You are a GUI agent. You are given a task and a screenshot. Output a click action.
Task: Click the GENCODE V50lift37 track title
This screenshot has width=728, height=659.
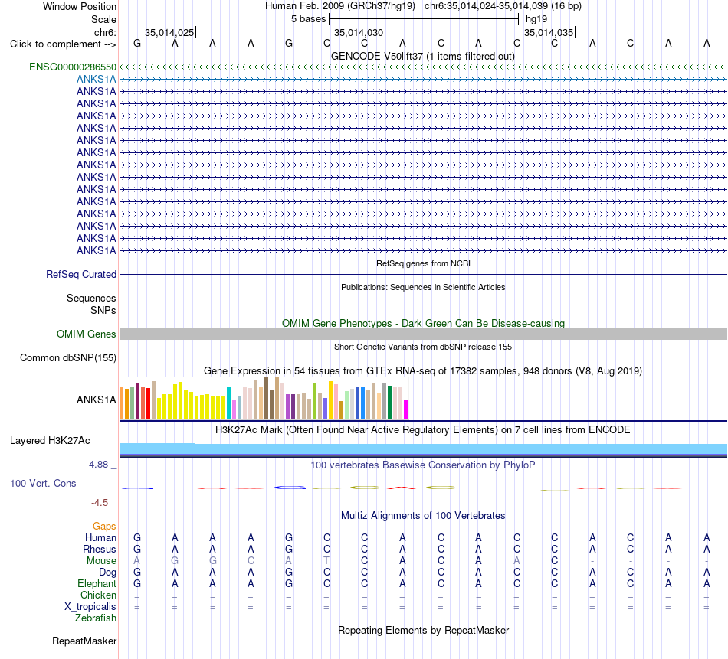click(x=423, y=57)
